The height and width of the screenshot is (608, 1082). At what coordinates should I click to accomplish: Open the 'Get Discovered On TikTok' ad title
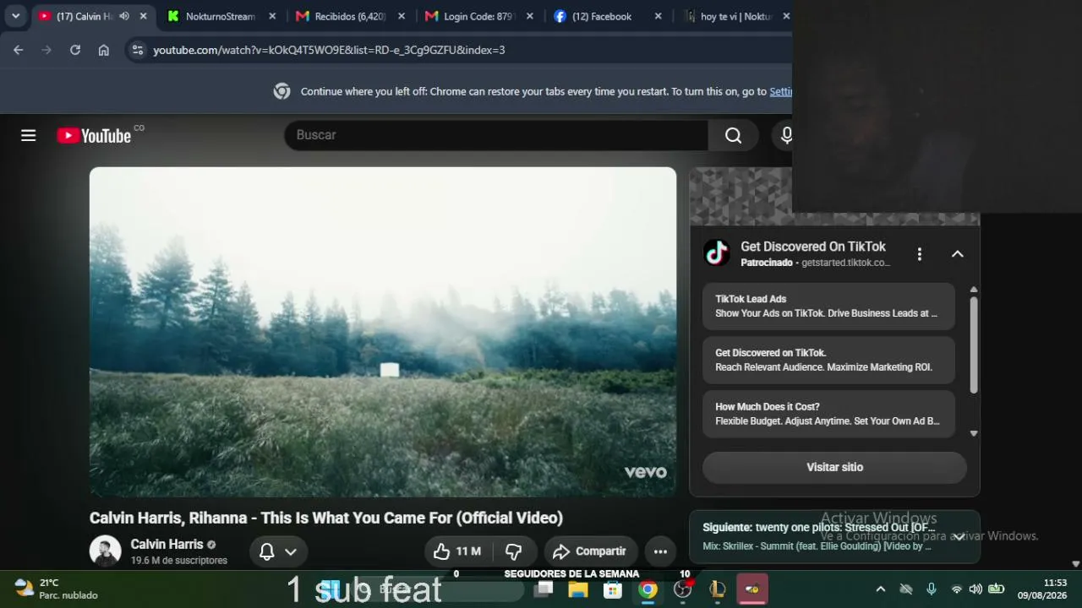(813, 247)
